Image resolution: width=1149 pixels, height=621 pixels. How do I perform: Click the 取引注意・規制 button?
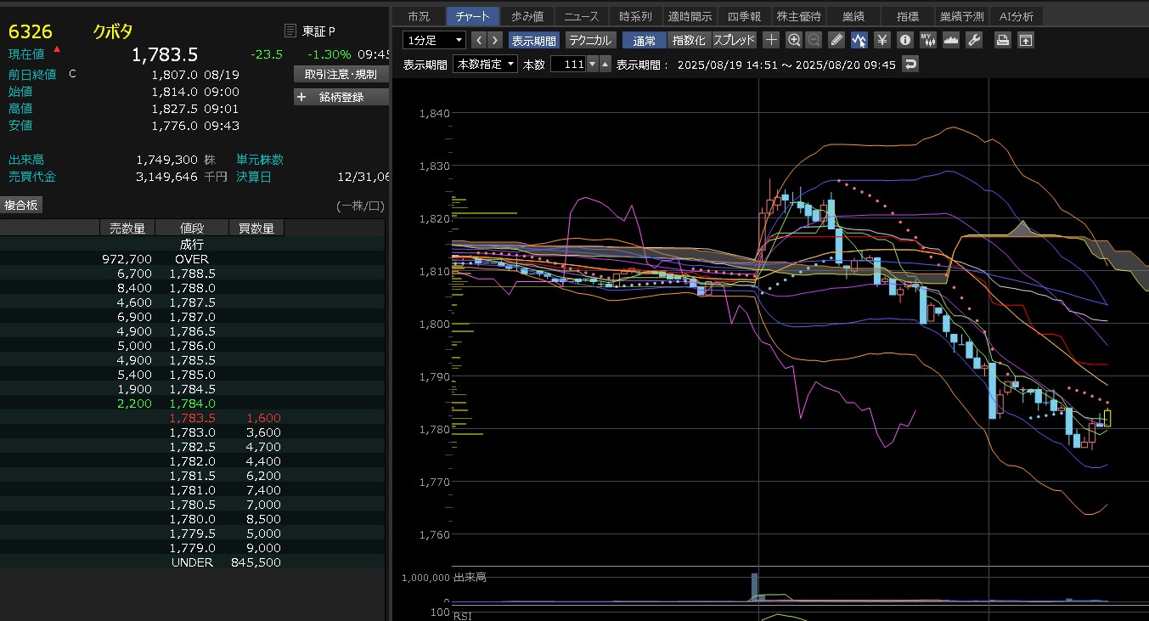coord(341,74)
